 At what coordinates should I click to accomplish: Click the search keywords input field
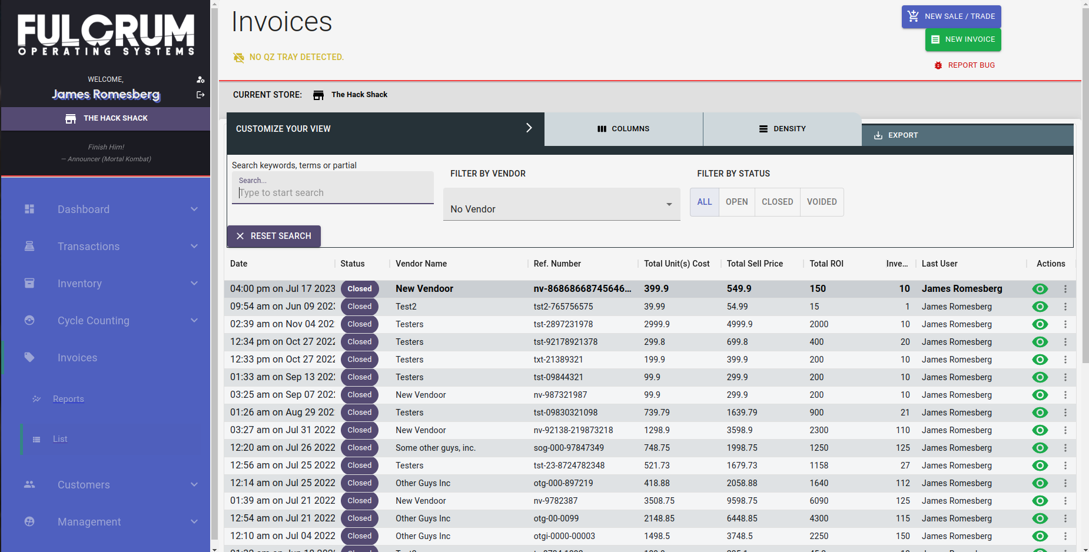[x=333, y=192]
